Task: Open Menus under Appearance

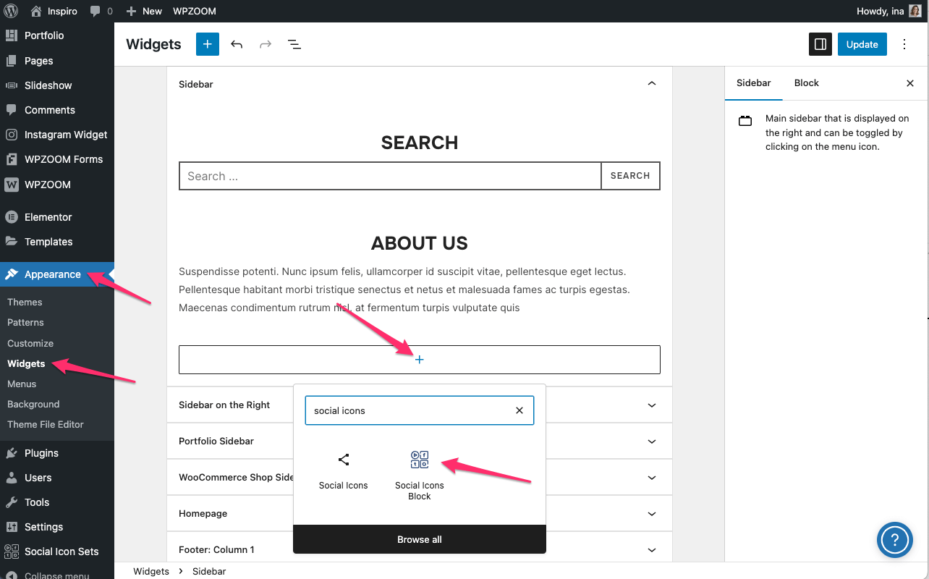Action: 22,384
